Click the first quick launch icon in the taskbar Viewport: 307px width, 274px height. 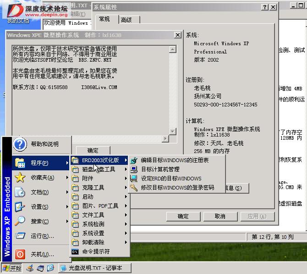point(30,268)
